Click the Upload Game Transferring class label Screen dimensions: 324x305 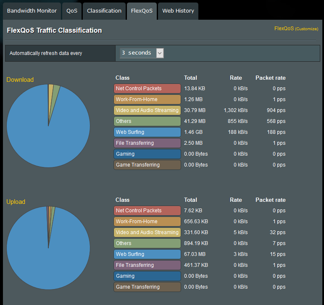point(147,287)
